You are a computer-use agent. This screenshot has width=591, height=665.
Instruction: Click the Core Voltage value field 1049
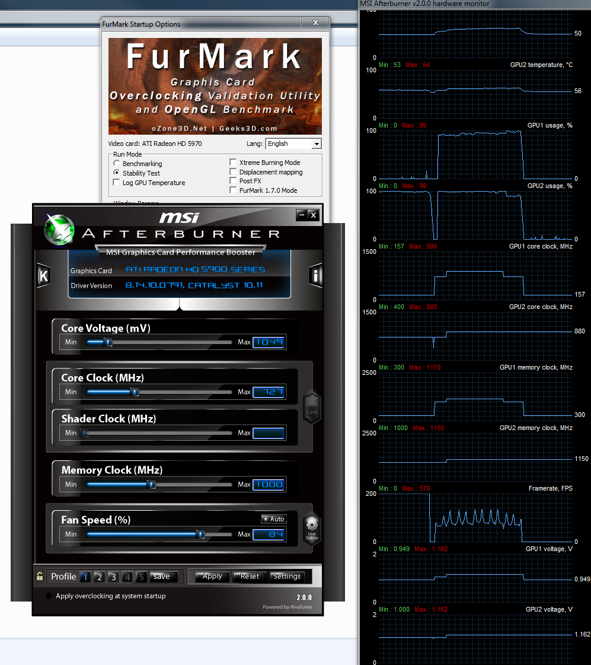[x=269, y=342]
